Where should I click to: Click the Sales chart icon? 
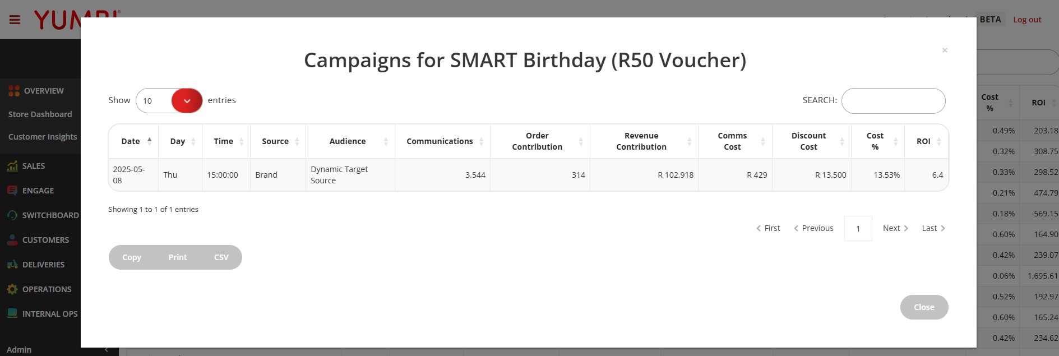coord(12,166)
